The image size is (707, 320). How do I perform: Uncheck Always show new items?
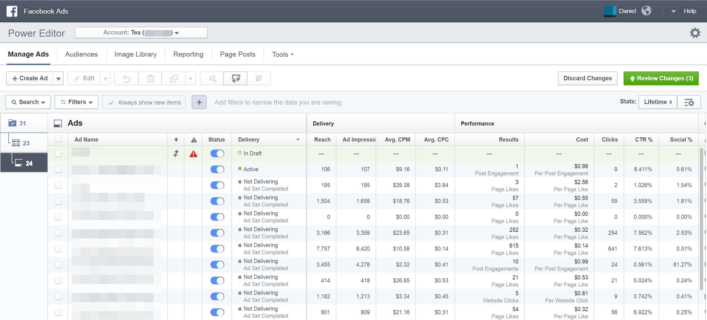pos(111,102)
